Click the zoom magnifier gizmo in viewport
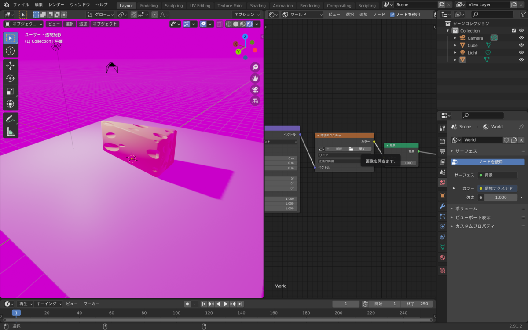528x330 pixels. click(x=255, y=67)
